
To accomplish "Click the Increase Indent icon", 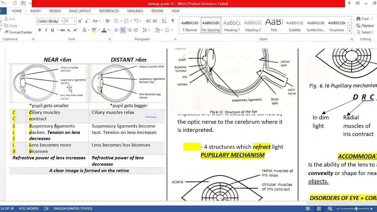I will 155,21.
